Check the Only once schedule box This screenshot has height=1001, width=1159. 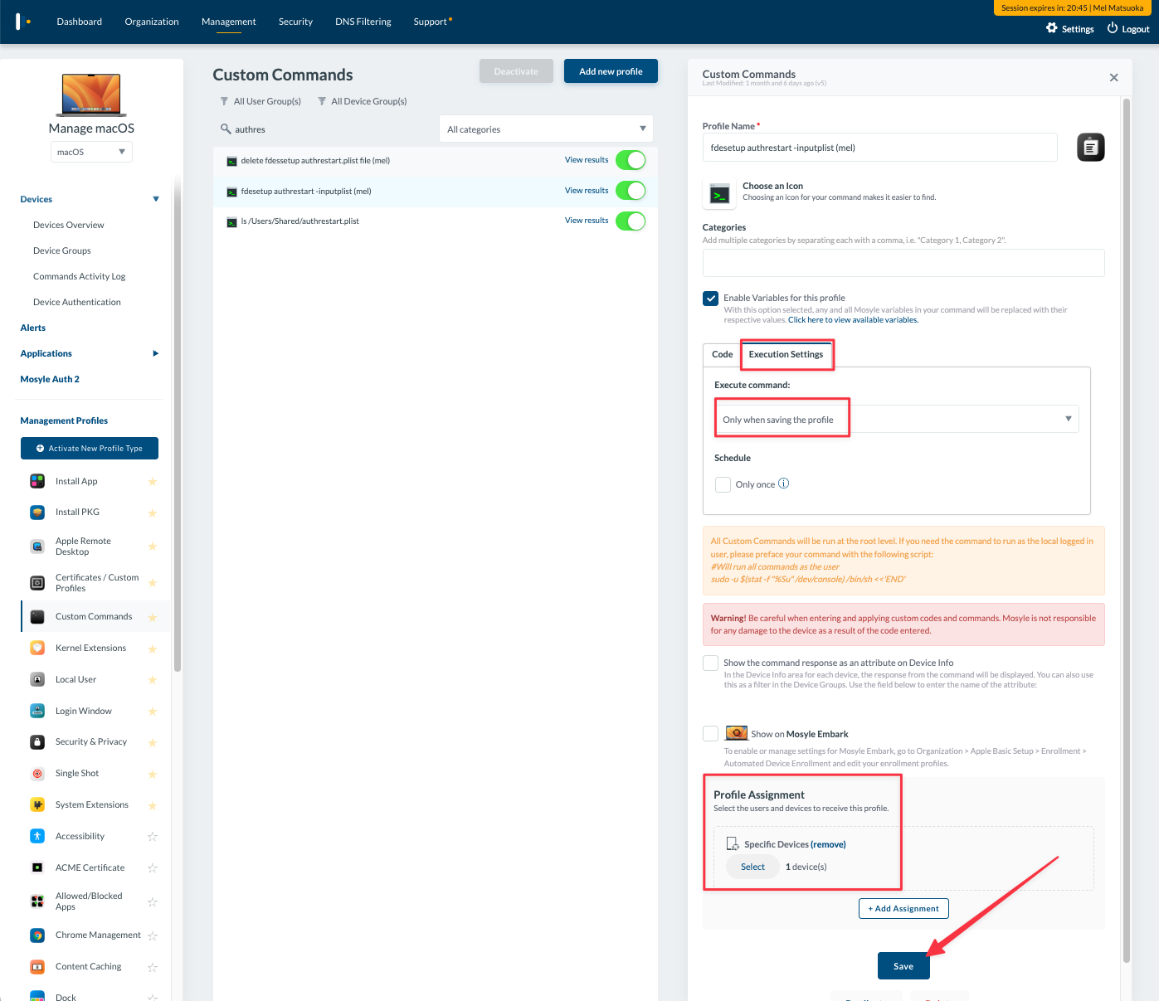coord(723,484)
